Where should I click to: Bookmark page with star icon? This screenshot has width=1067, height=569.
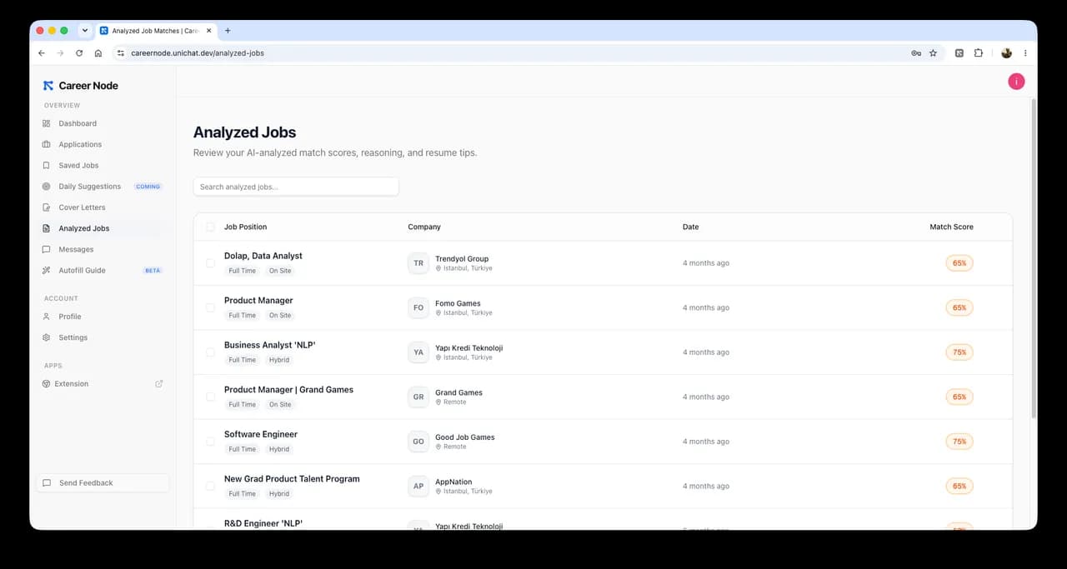pyautogui.click(x=933, y=52)
